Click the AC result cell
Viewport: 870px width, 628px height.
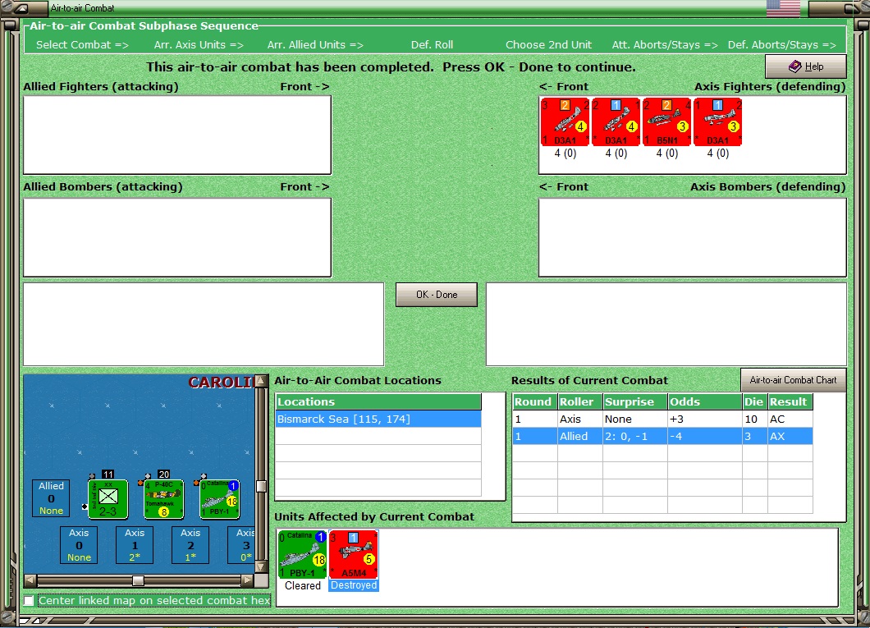[790, 419]
